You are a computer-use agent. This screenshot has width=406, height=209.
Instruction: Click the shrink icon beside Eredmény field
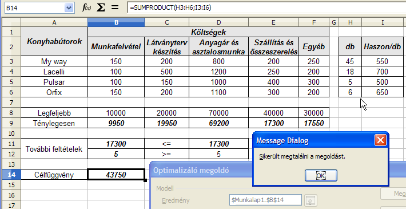coord(310,200)
